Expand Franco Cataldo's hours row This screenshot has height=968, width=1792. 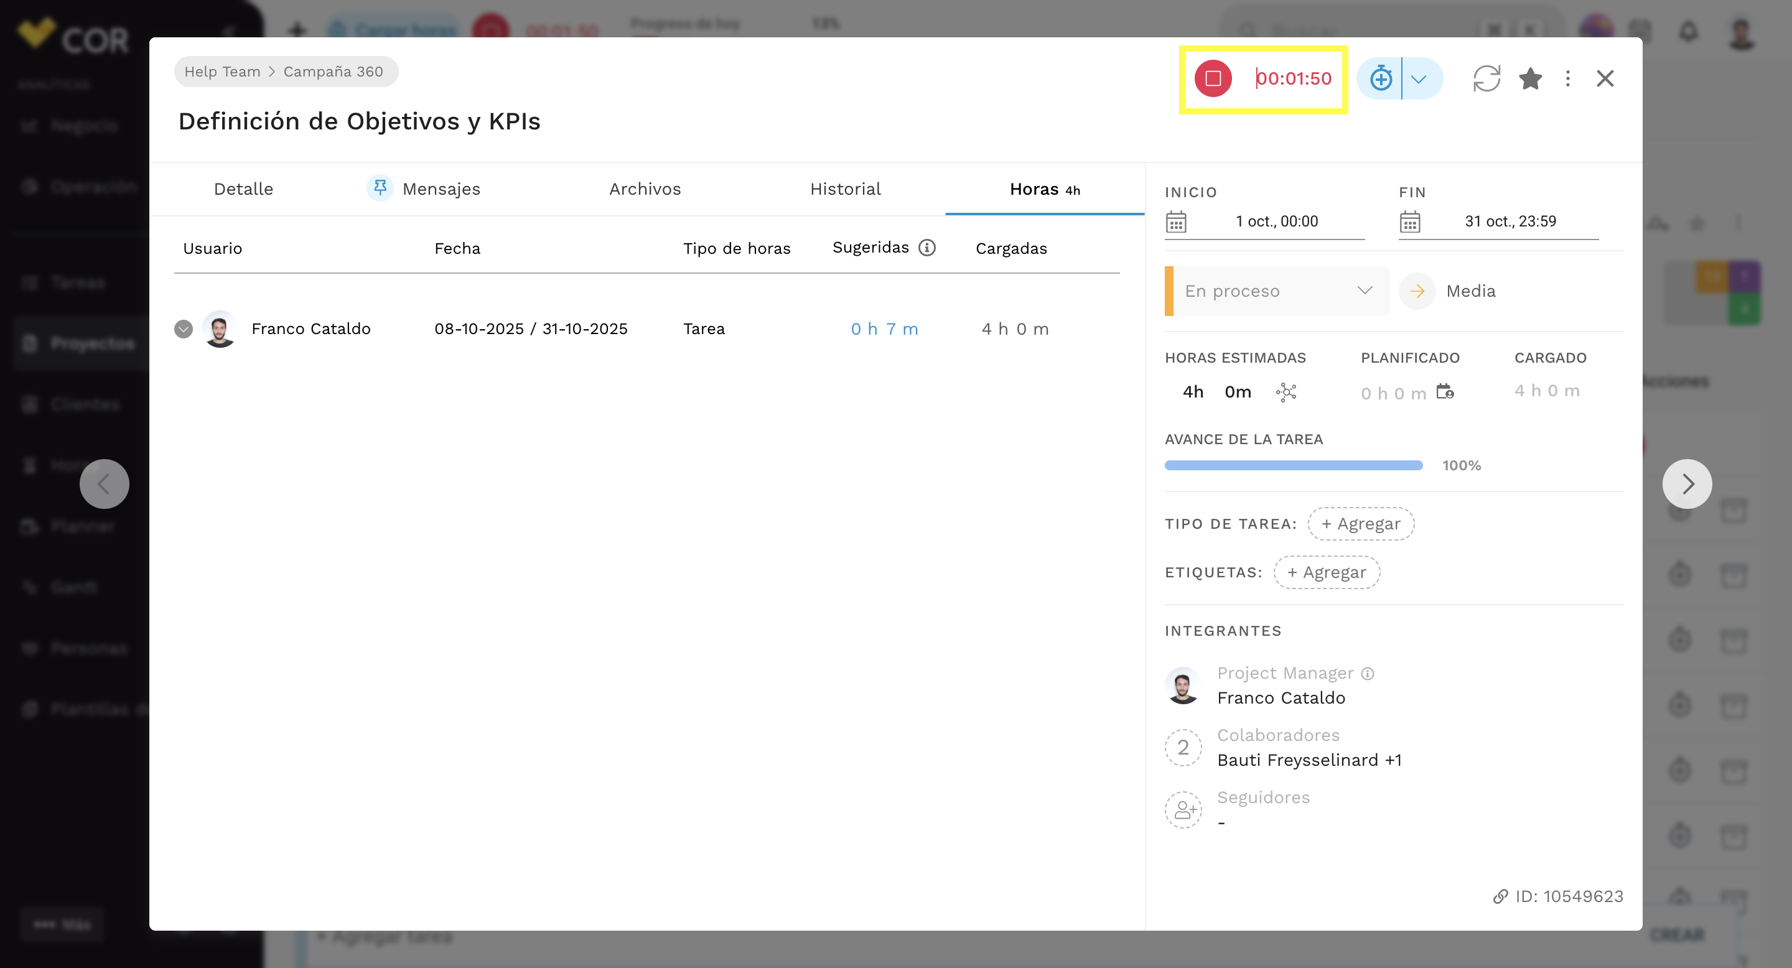tap(183, 329)
